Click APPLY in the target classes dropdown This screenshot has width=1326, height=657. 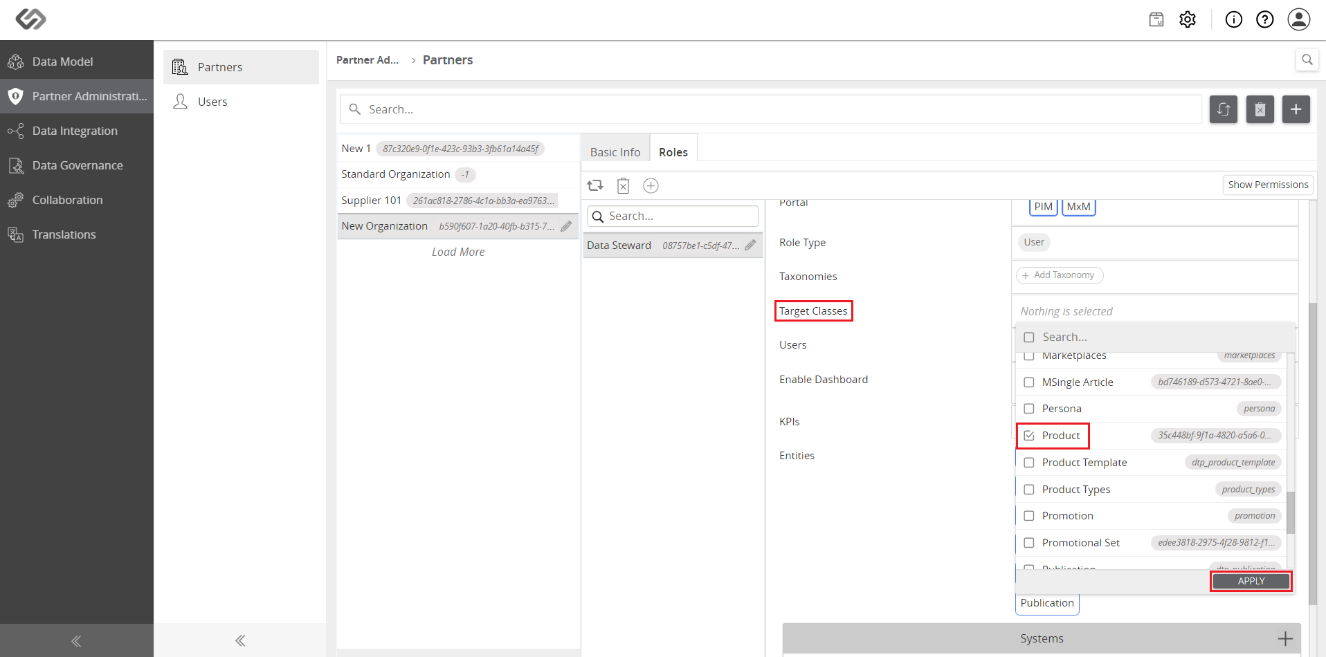[x=1251, y=581]
